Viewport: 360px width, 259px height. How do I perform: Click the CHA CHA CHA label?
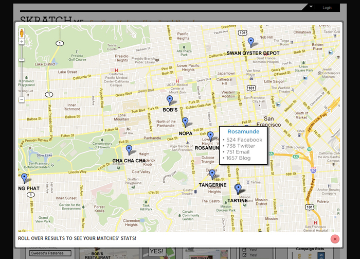coord(129,161)
